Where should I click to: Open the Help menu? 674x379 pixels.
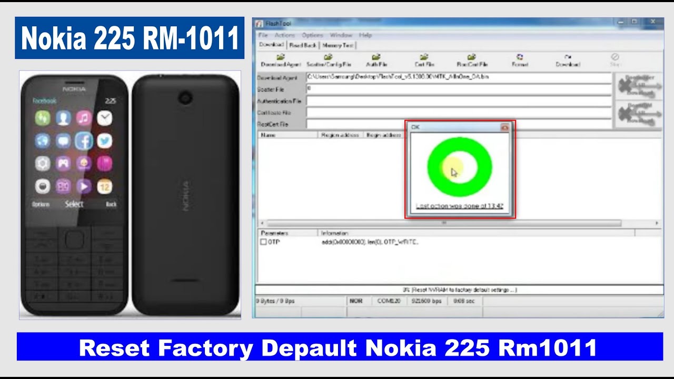[365, 35]
